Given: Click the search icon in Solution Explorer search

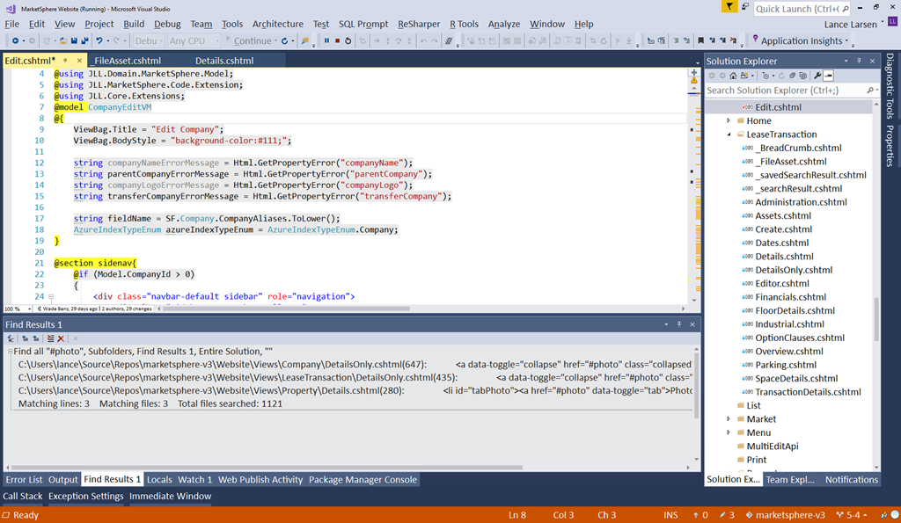Looking at the screenshot, I should pos(870,91).
